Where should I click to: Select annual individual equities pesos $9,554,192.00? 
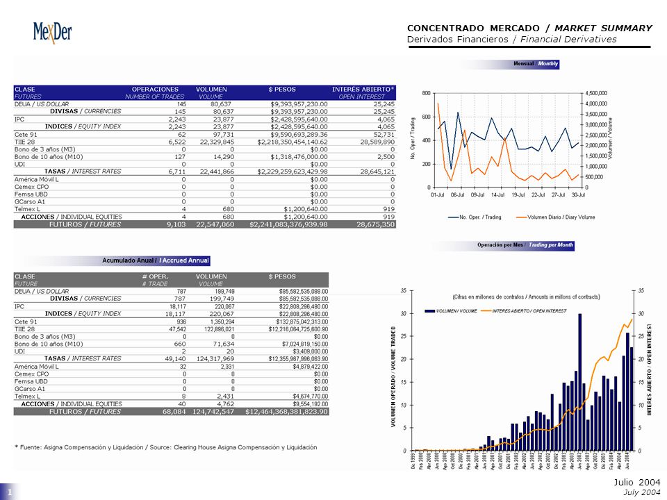311,404
